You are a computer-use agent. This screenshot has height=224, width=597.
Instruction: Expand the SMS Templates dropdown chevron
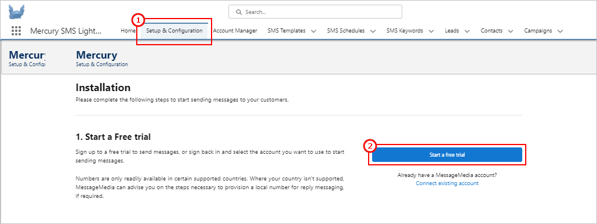(x=314, y=31)
